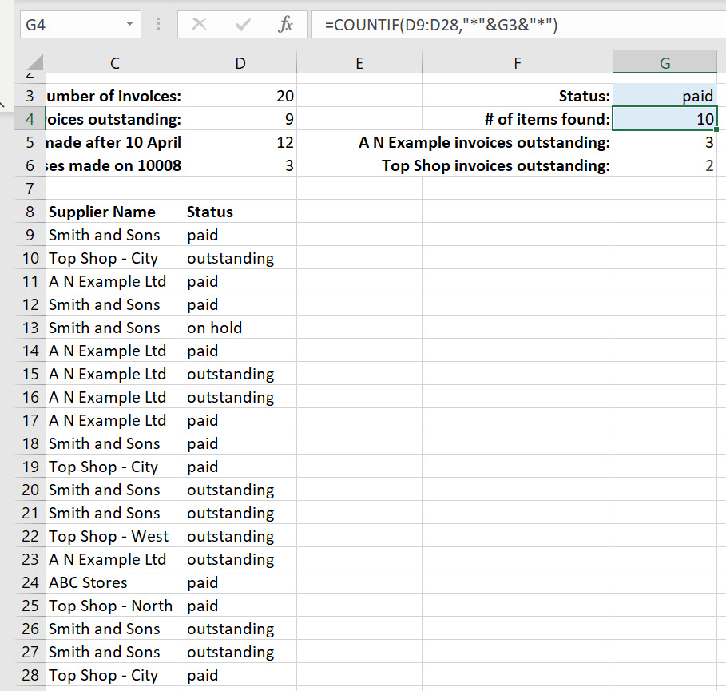Select the ABC Stores cell in row 24
Screen dimensions: 726x691
tap(114, 582)
